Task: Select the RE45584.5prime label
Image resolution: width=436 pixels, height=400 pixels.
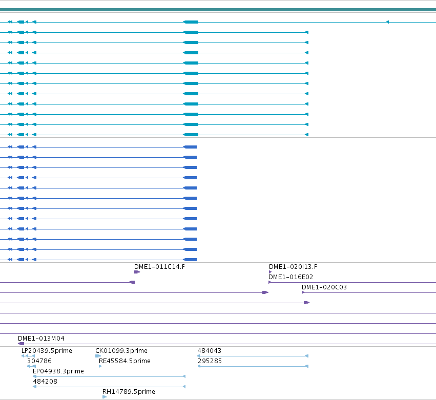Action: click(x=124, y=361)
